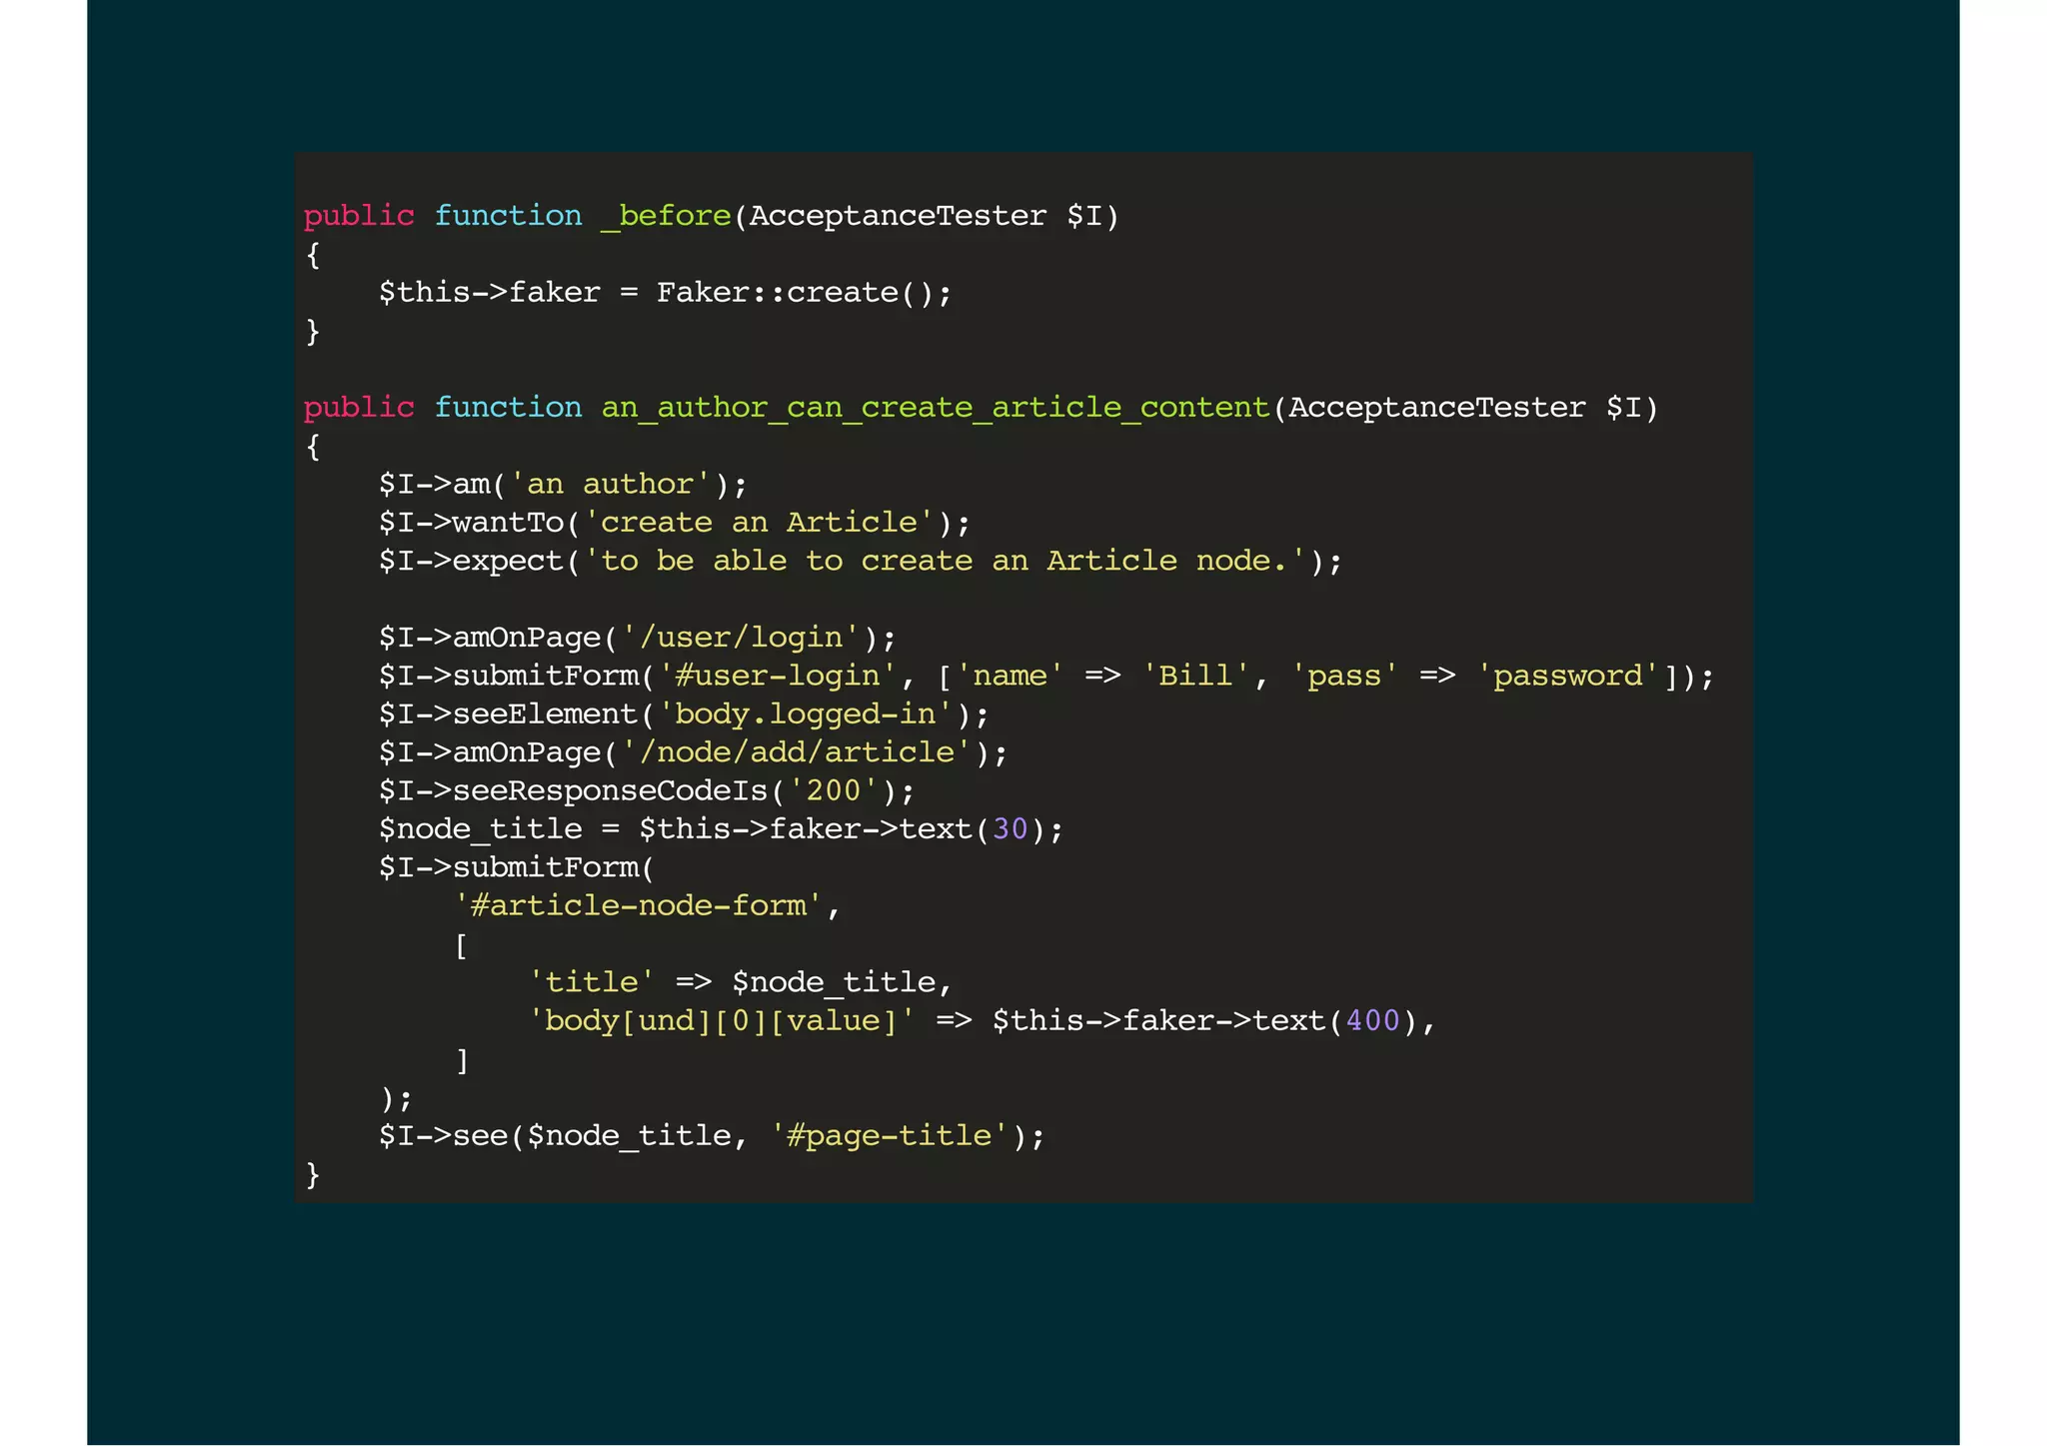Click the '#article-node-form' selector string

[639, 905]
